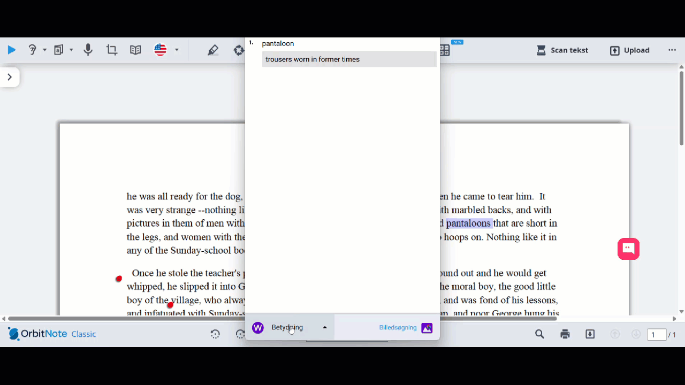Click the Billedsøgning link
The width and height of the screenshot is (685, 385).
(x=398, y=328)
